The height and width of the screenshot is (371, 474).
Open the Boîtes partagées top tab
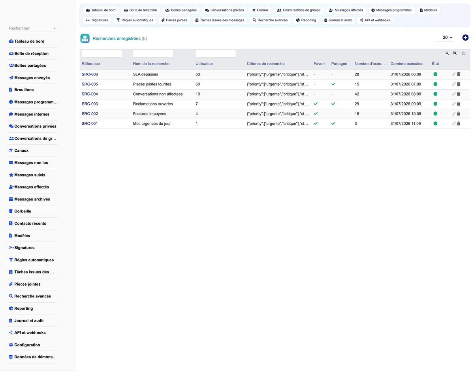[181, 10]
